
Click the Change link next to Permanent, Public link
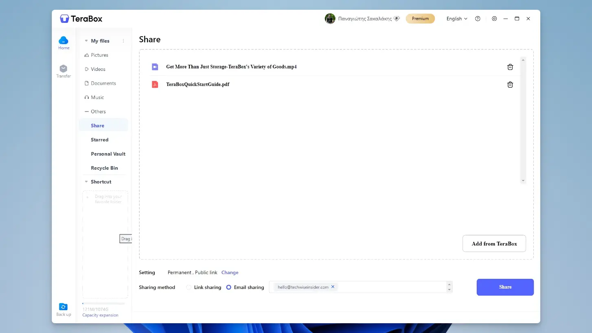[x=230, y=272]
